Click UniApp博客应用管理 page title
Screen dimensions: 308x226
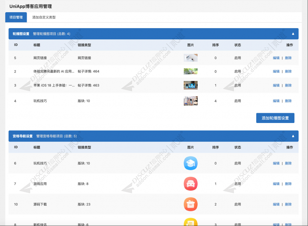pyautogui.click(x=31, y=6)
